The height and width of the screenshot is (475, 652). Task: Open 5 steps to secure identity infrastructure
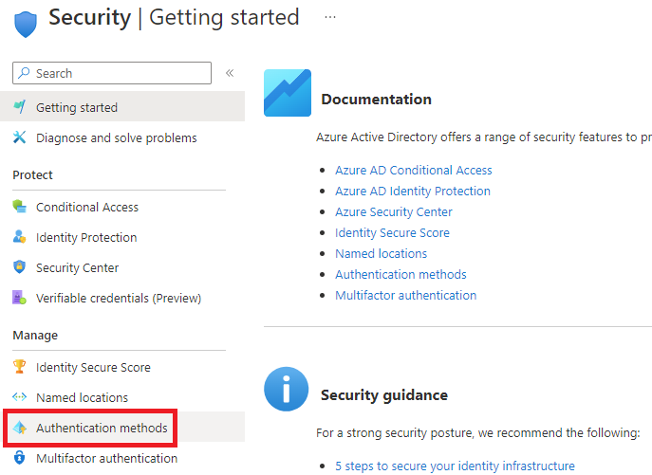[x=455, y=466]
